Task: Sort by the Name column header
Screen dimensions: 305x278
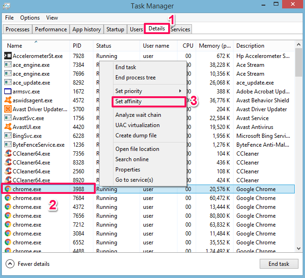Action: click(36, 46)
